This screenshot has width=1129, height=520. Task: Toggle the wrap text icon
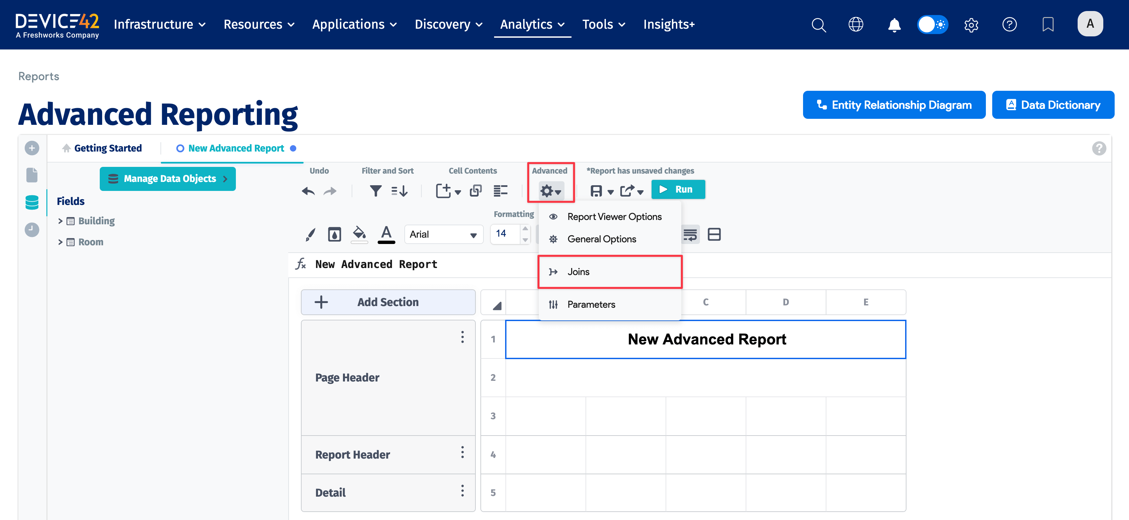[x=690, y=235]
